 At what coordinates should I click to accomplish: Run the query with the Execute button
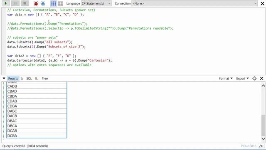point(5,3)
